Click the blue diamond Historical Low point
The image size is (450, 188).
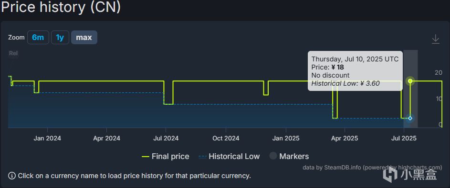(x=410, y=118)
